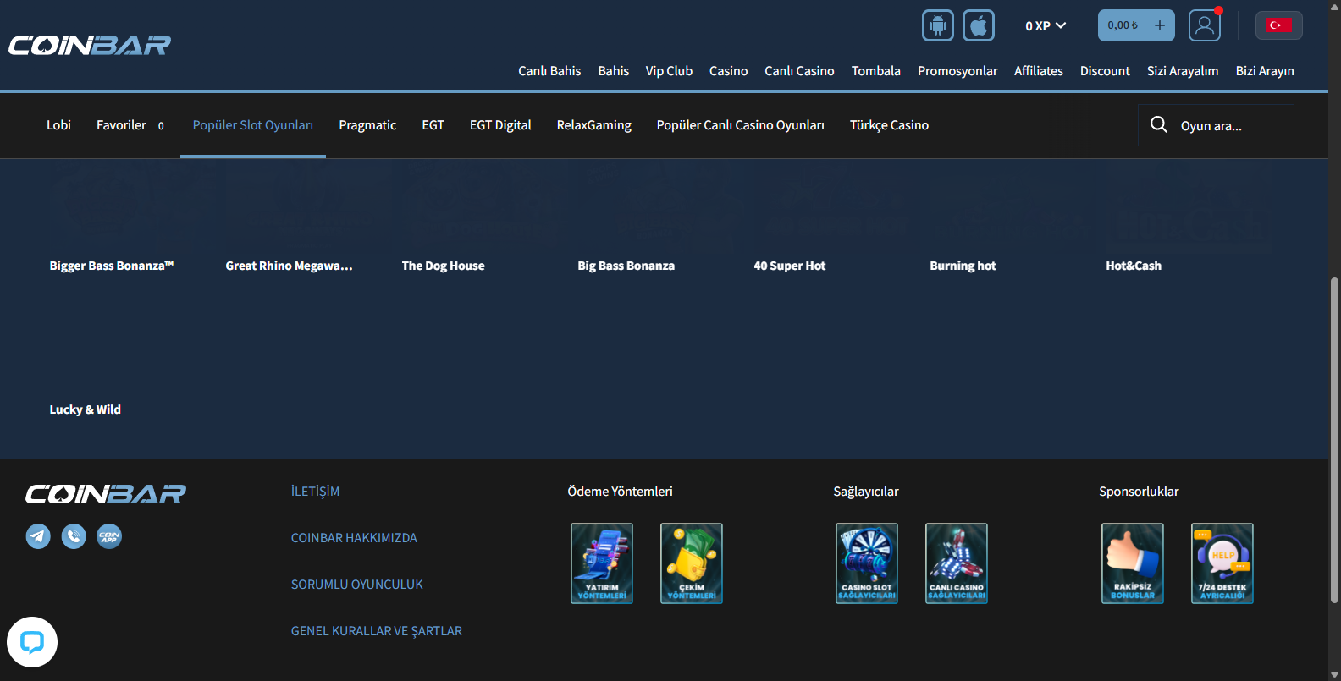Switch to the Lobi tab

[58, 125]
